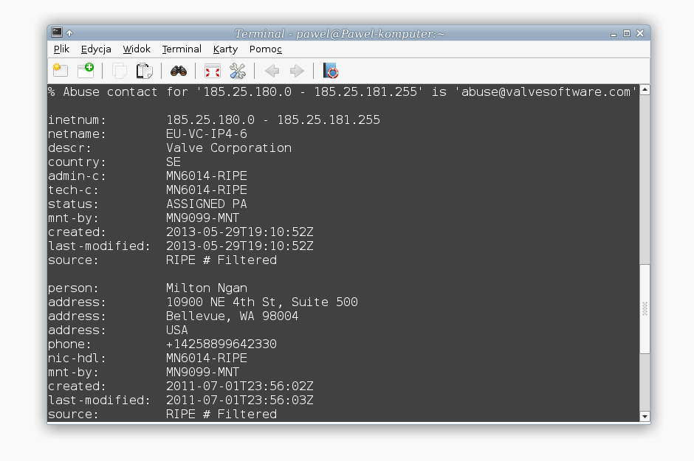Screen dimensions: 694x461
Task: Open the Widok menu
Action: click(137, 49)
